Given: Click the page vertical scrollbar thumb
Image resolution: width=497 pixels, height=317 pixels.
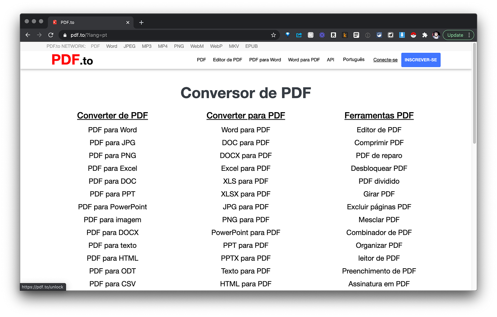Looking at the screenshot, I should click(474, 93).
